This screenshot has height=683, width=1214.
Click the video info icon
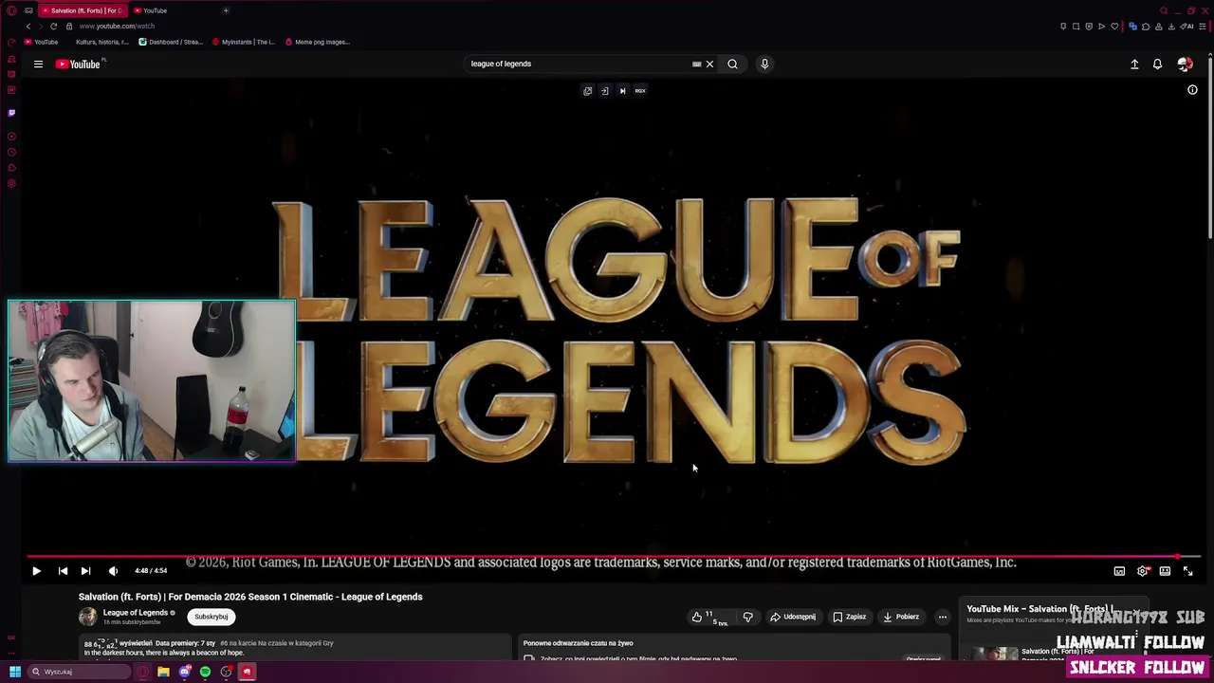pos(1192,90)
